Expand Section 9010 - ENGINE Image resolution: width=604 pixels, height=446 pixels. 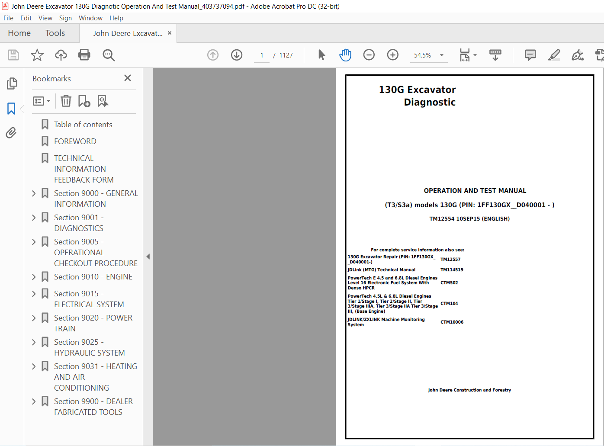point(34,277)
